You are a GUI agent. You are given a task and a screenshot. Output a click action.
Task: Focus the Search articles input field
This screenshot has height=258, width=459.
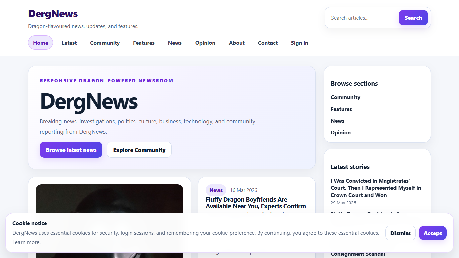pos(363,18)
